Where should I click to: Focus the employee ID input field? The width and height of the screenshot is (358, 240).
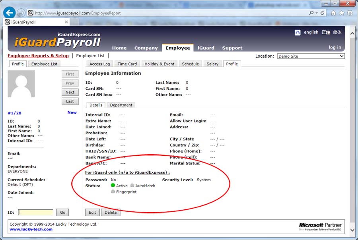pos(36,213)
